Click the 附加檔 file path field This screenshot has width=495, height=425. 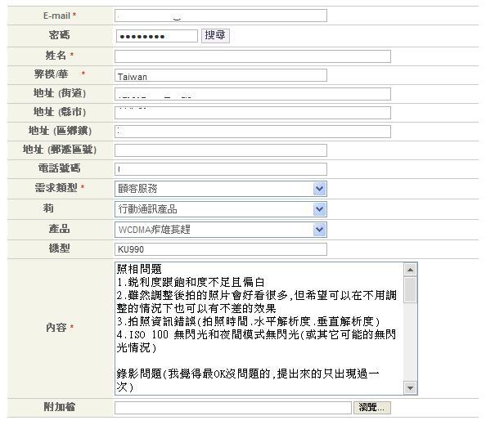[232, 407]
